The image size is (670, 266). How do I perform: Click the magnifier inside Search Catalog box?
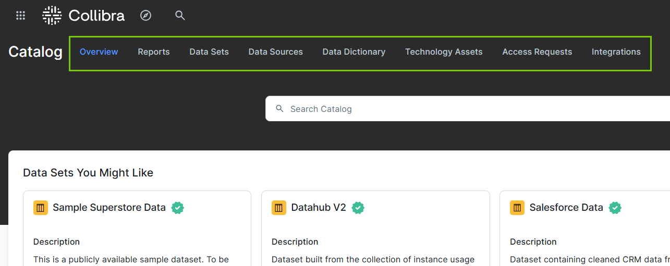[279, 109]
